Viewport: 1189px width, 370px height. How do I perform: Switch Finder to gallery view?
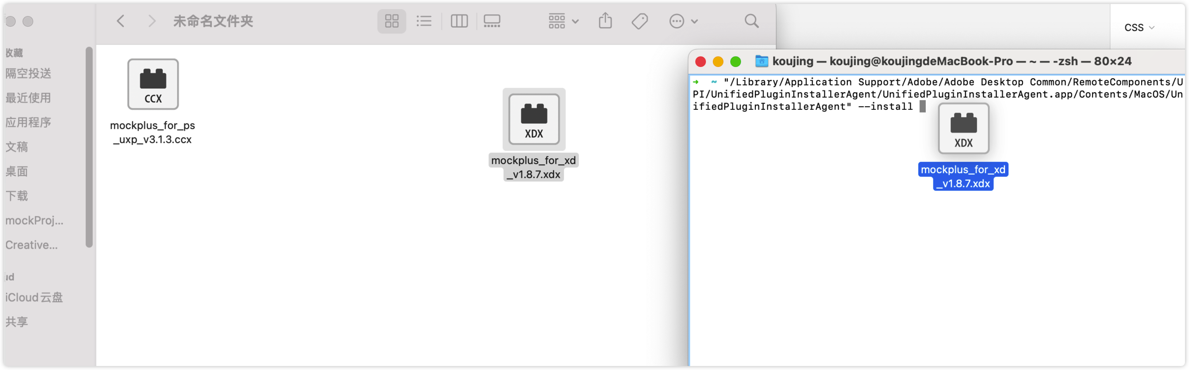click(x=492, y=21)
